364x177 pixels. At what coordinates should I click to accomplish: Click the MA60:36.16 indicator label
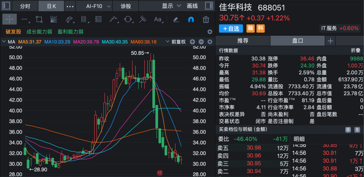(x=144, y=42)
